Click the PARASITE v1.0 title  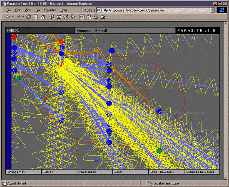coord(196,31)
